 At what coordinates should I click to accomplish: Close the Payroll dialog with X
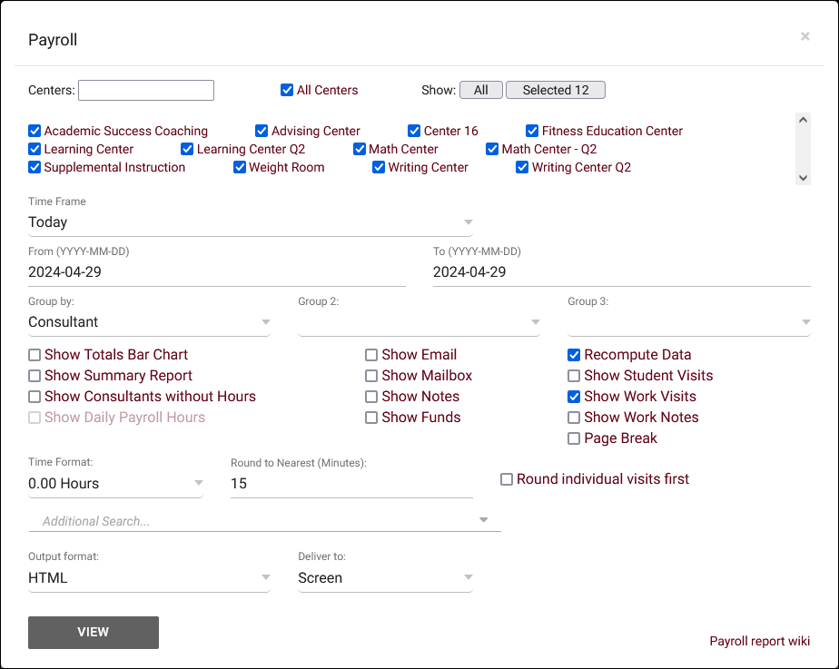pos(804,36)
